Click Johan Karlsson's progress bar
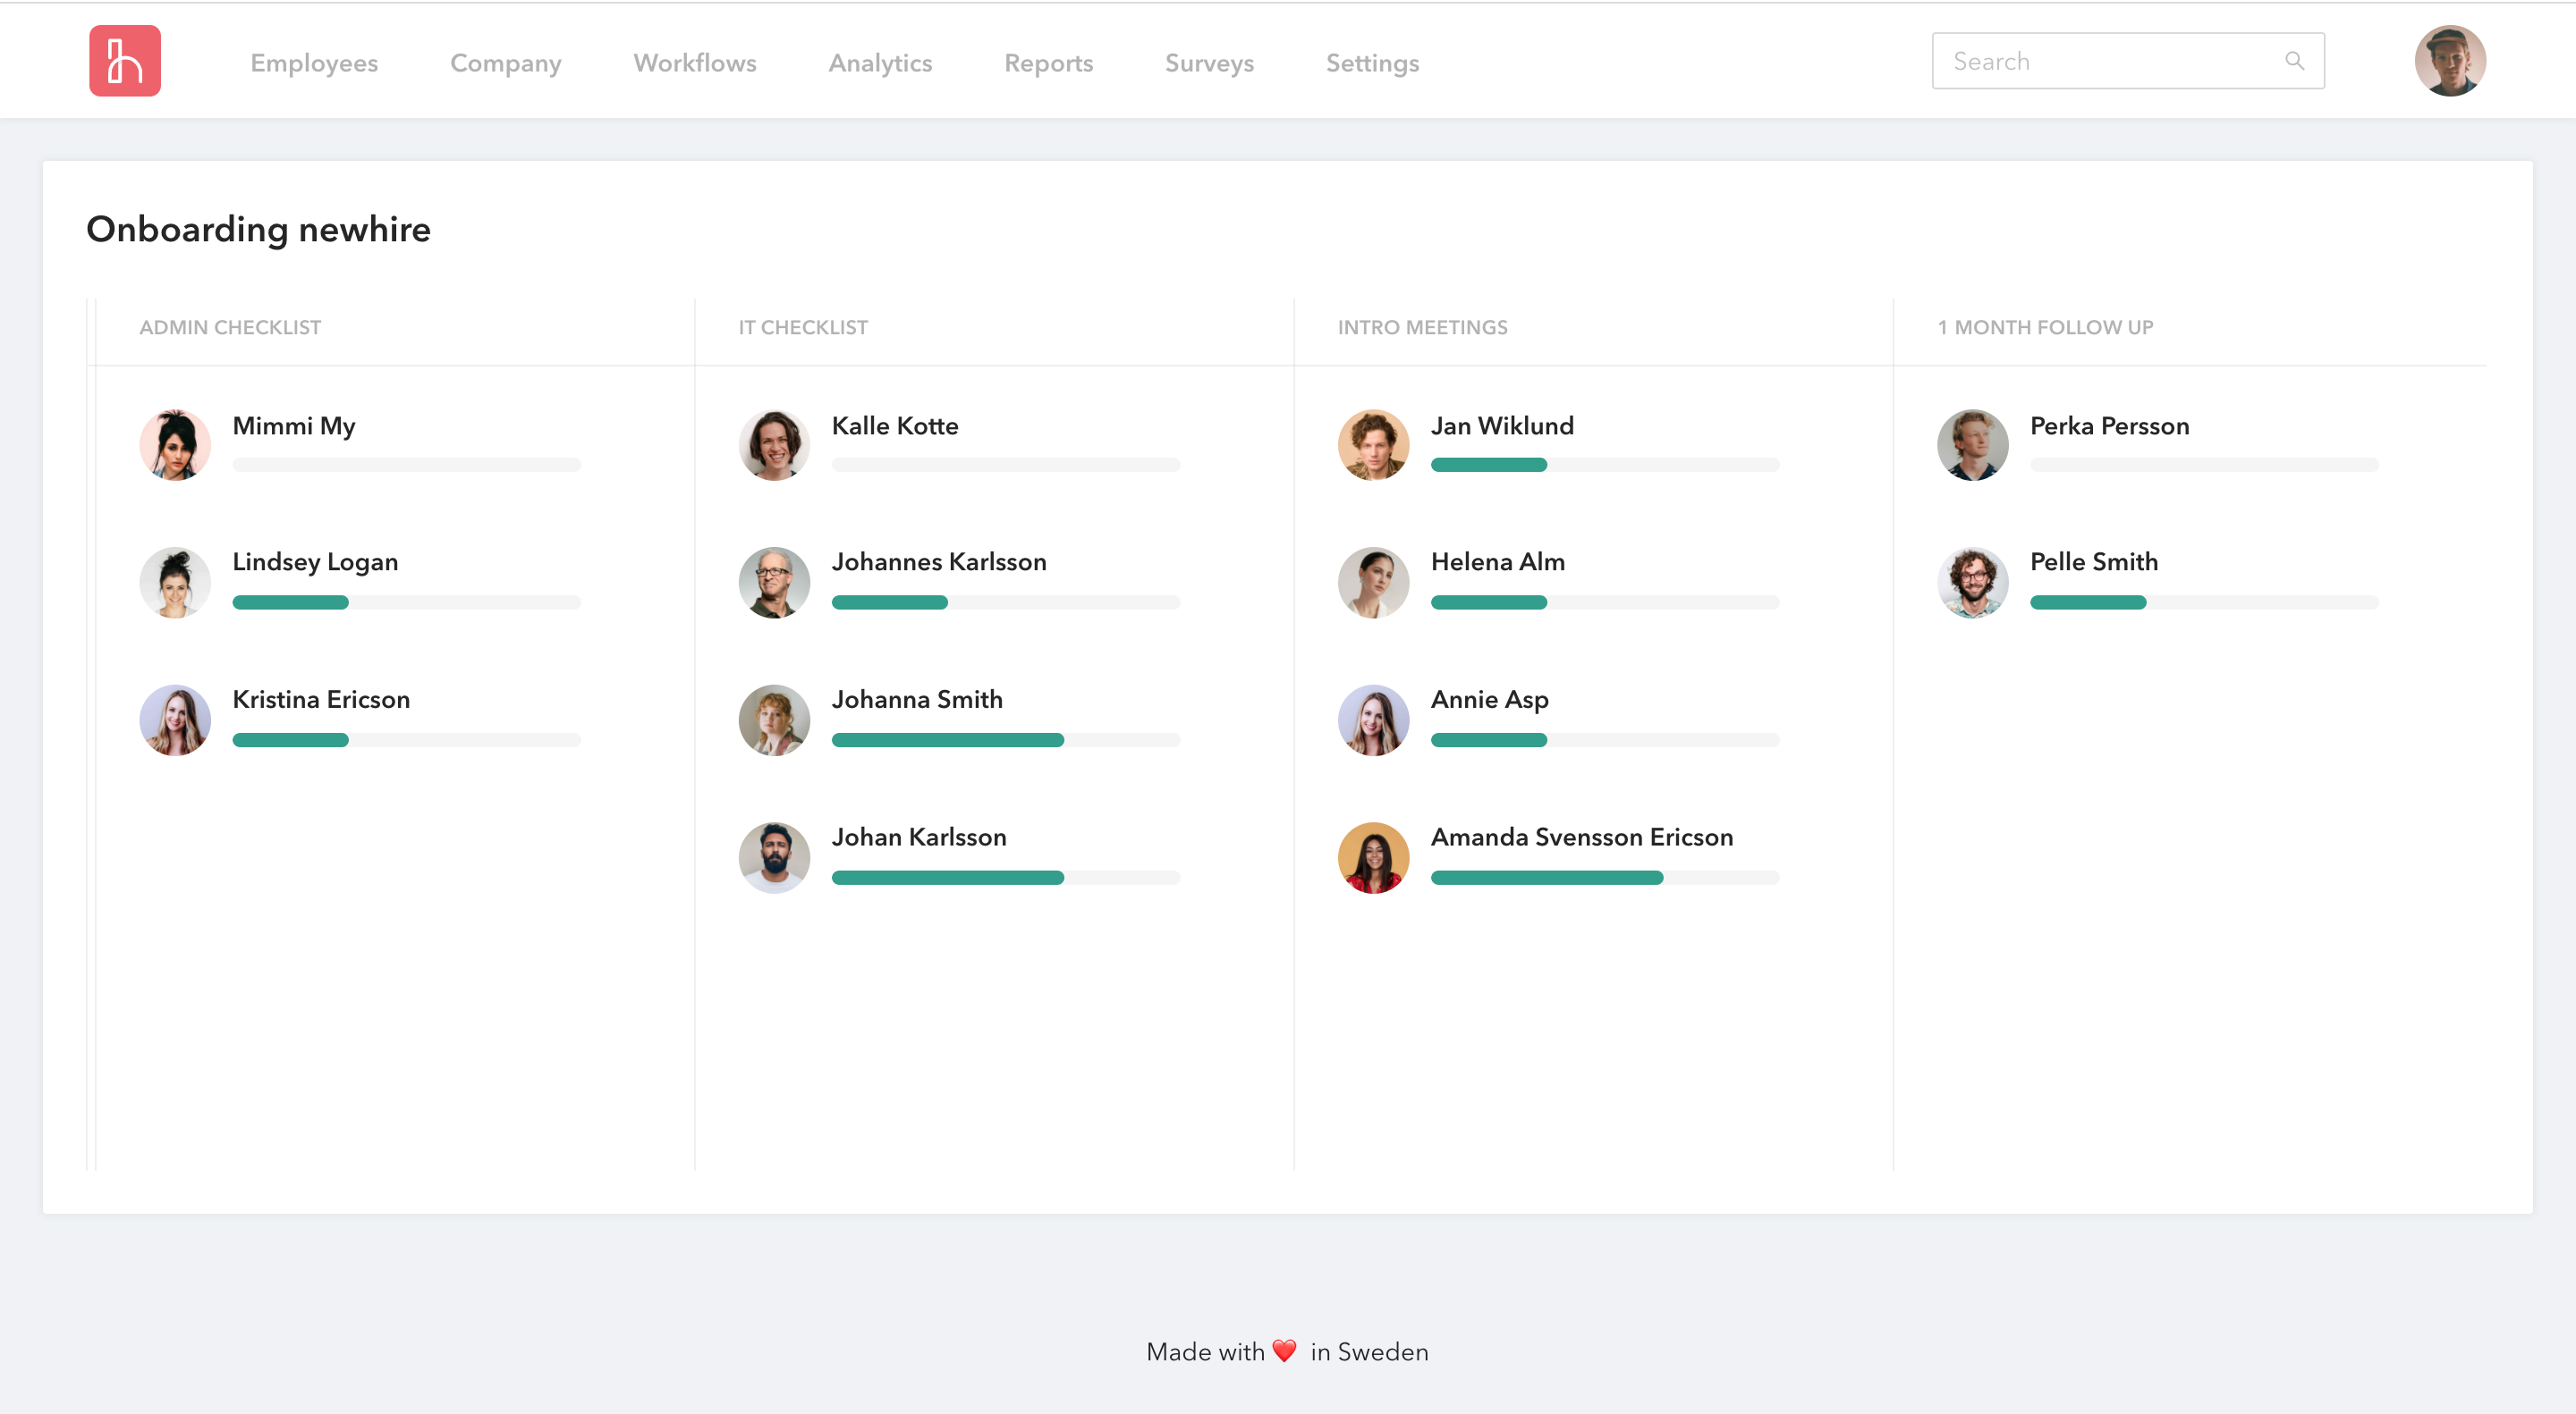 click(x=1005, y=878)
